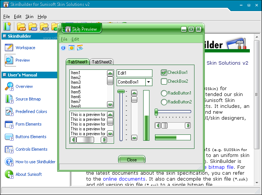Switch to TabSheet2 tab
Image resolution: width=262 pixels, height=195 pixels.
(101, 62)
